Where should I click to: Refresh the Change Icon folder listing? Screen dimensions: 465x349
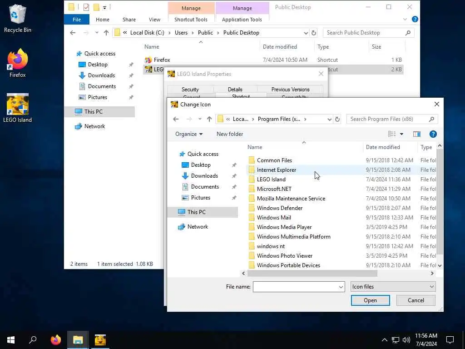337,119
